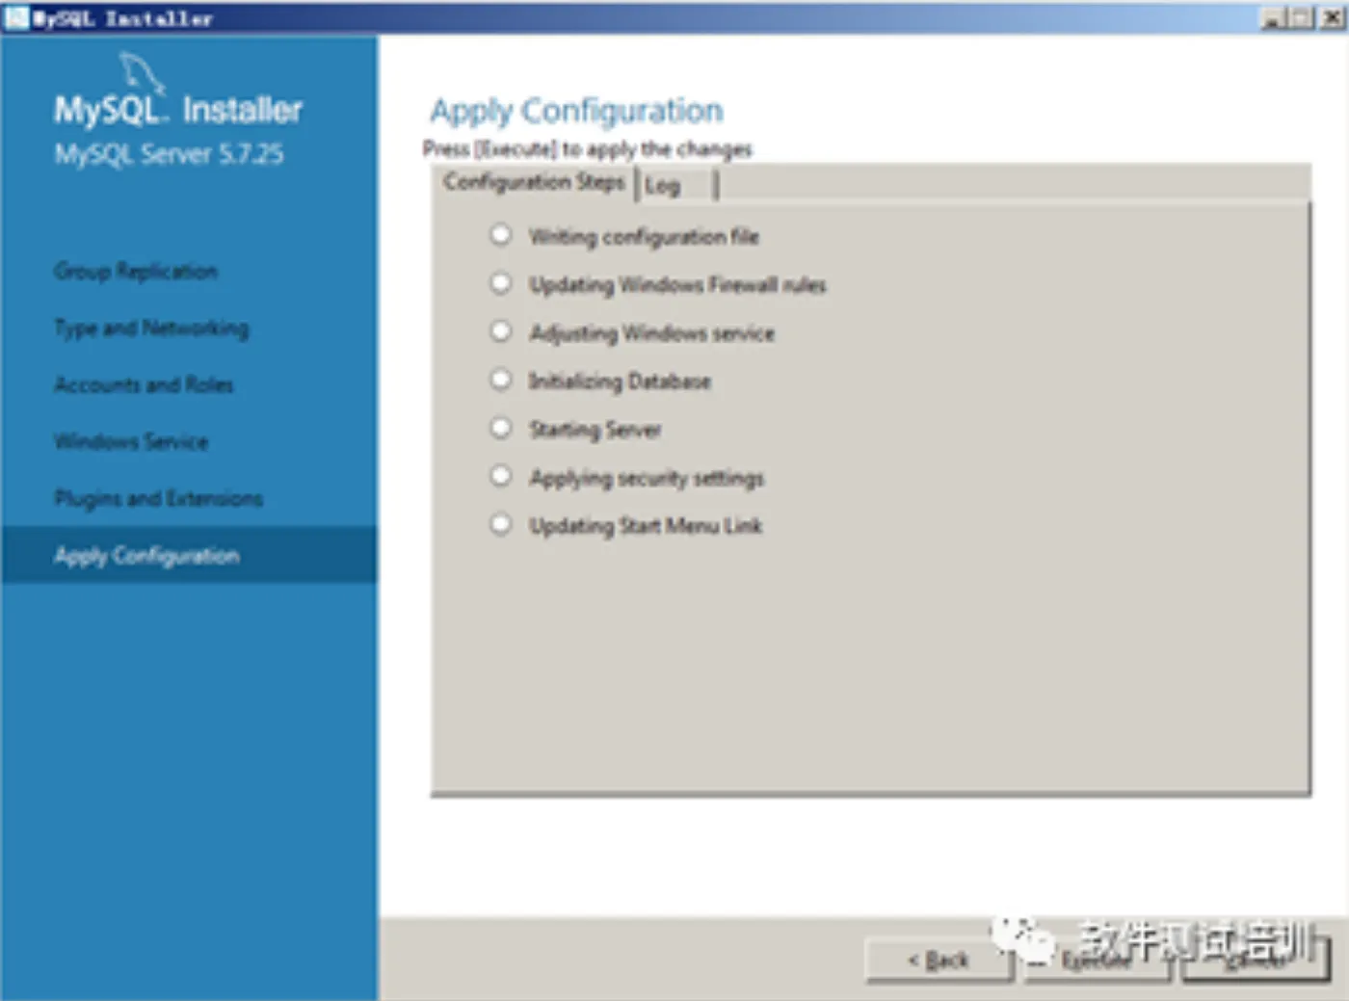
Task: Click the 'Press [Execute] to apply the changes' text
Action: (x=587, y=149)
